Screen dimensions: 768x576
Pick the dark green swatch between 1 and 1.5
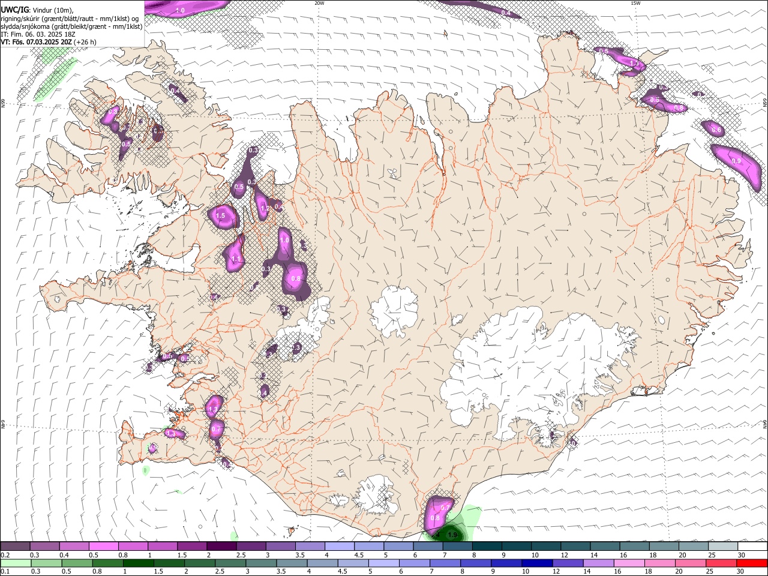click(x=138, y=563)
